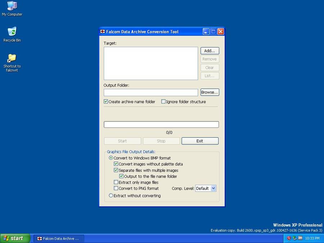Screen dimensions: 324x243
Task: Click Browse... for output folder
Action: (210, 93)
